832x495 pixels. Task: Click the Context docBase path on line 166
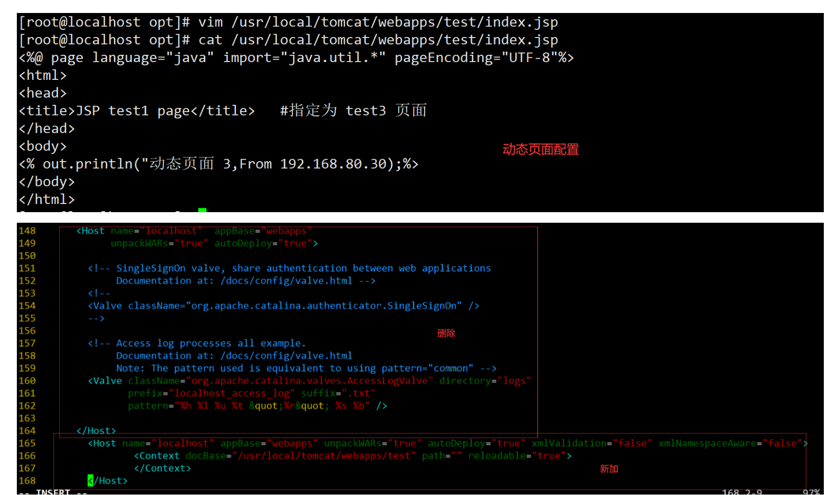301,456
